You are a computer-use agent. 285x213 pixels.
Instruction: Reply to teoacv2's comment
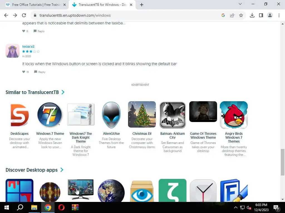tap(40, 72)
